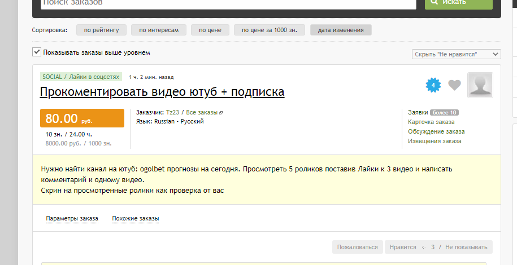Click the 'более 10' applications badge
Viewport: 517px width, 265px height.
444,112
